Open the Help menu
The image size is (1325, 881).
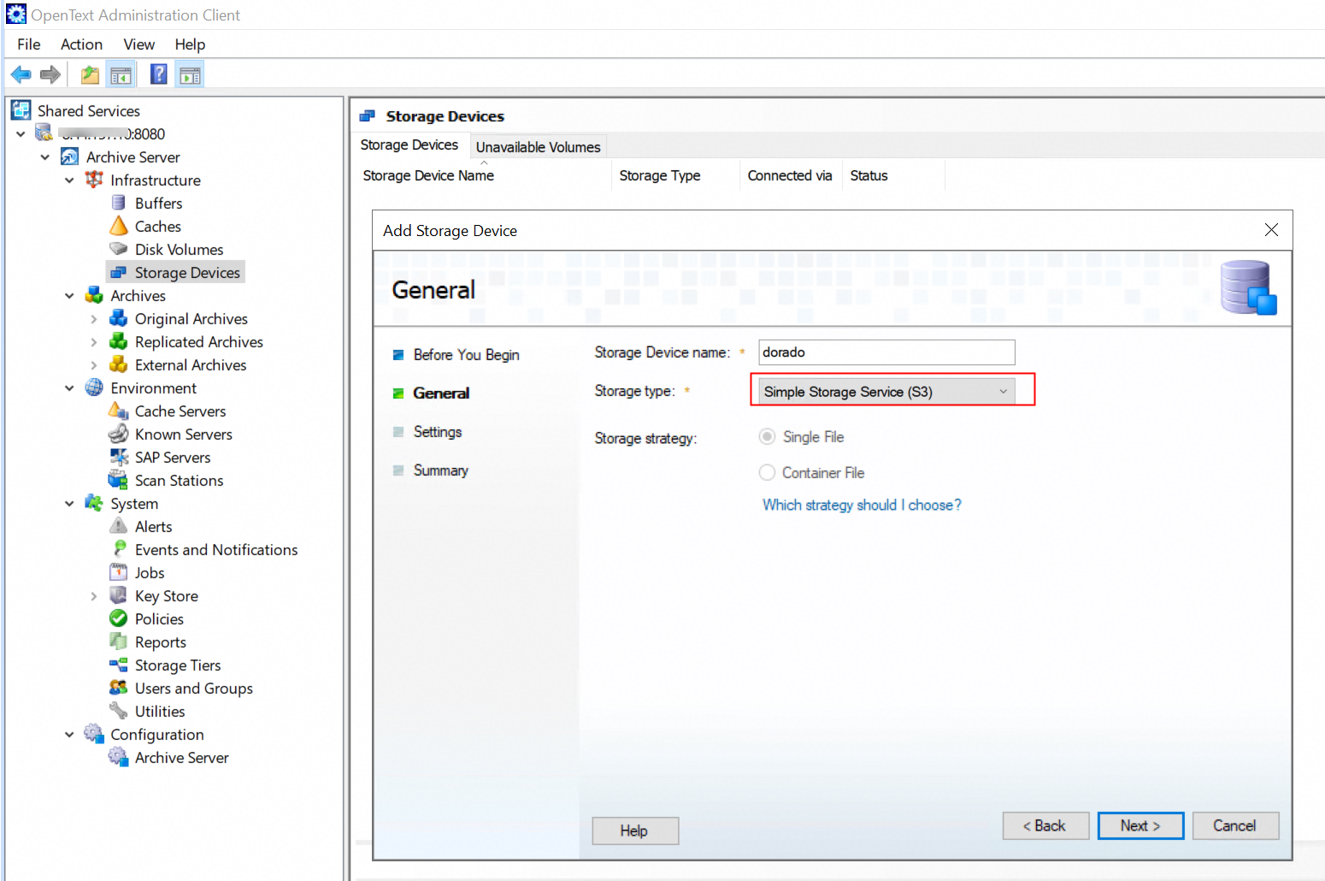coord(190,44)
